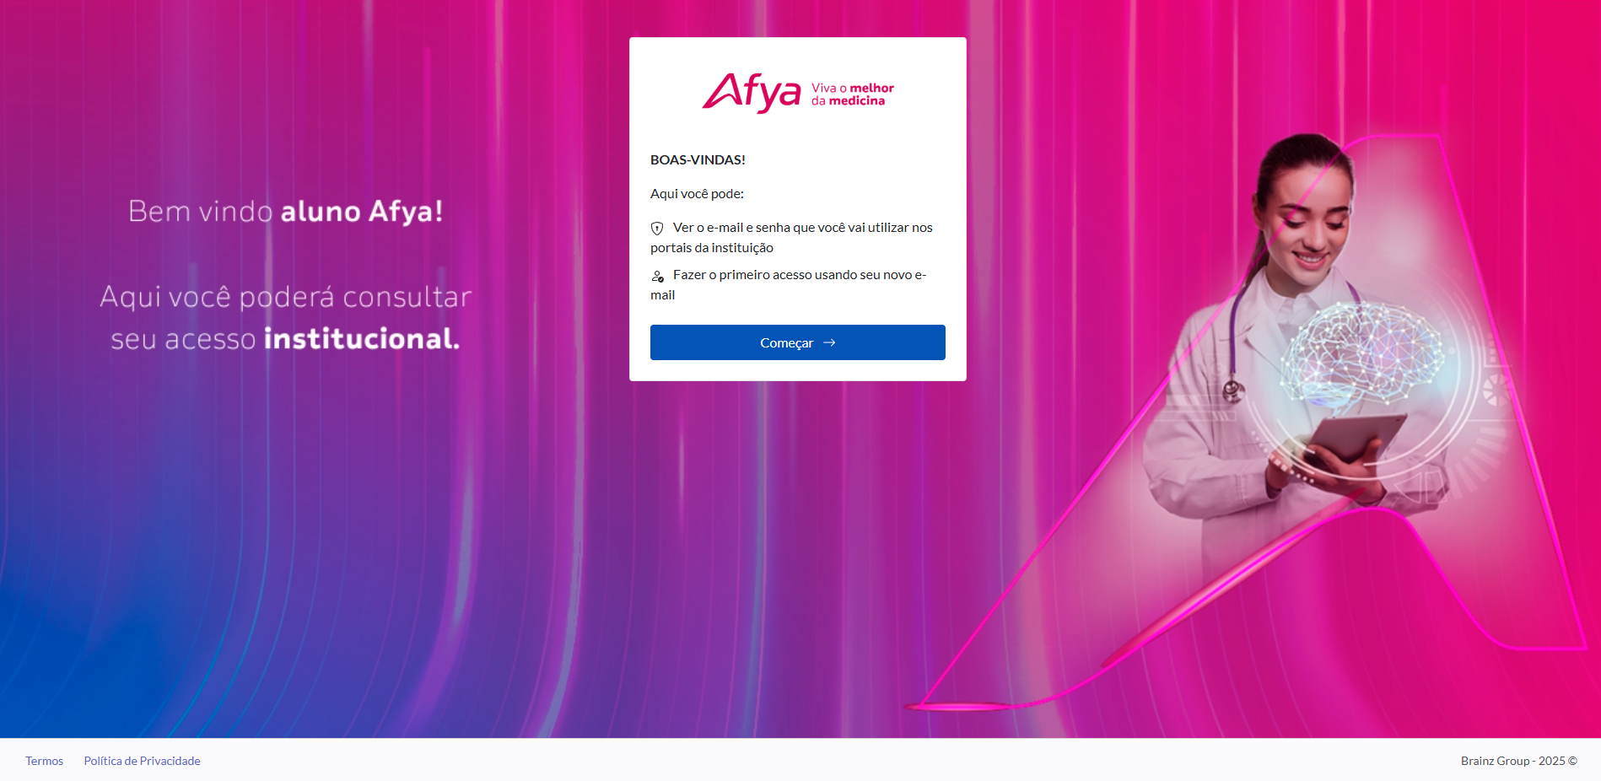Viewport: 1601px width, 781px height.
Task: Click the 'Viva o melhor da medicina' tagline
Action: tap(852, 94)
